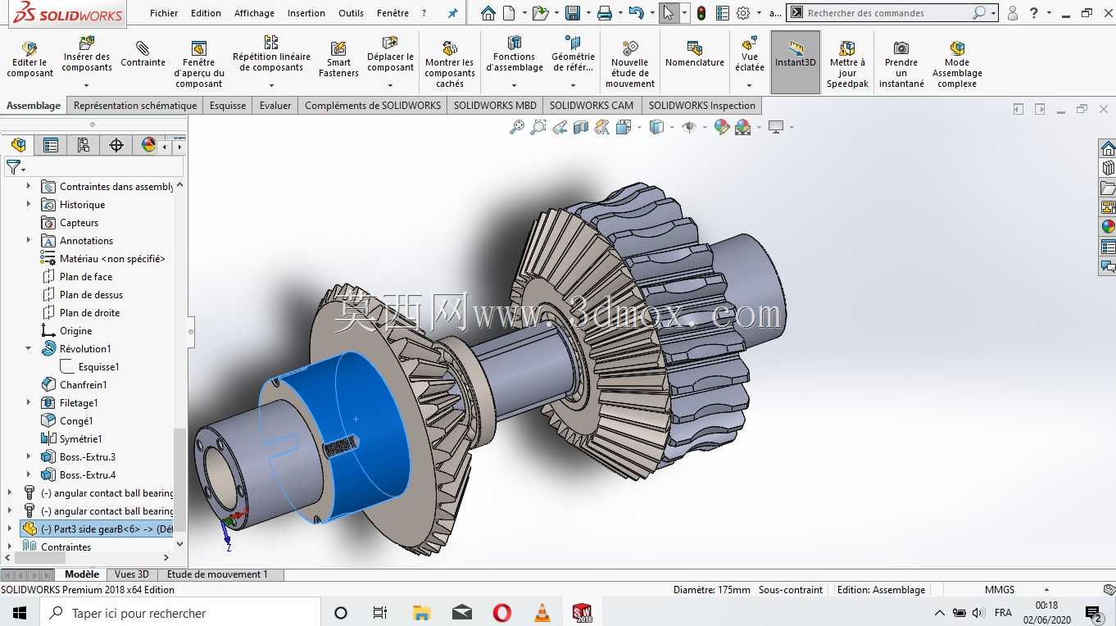Viewport: 1116px width, 626px height.
Task: Click the Zoom to area icon
Action: (x=538, y=127)
